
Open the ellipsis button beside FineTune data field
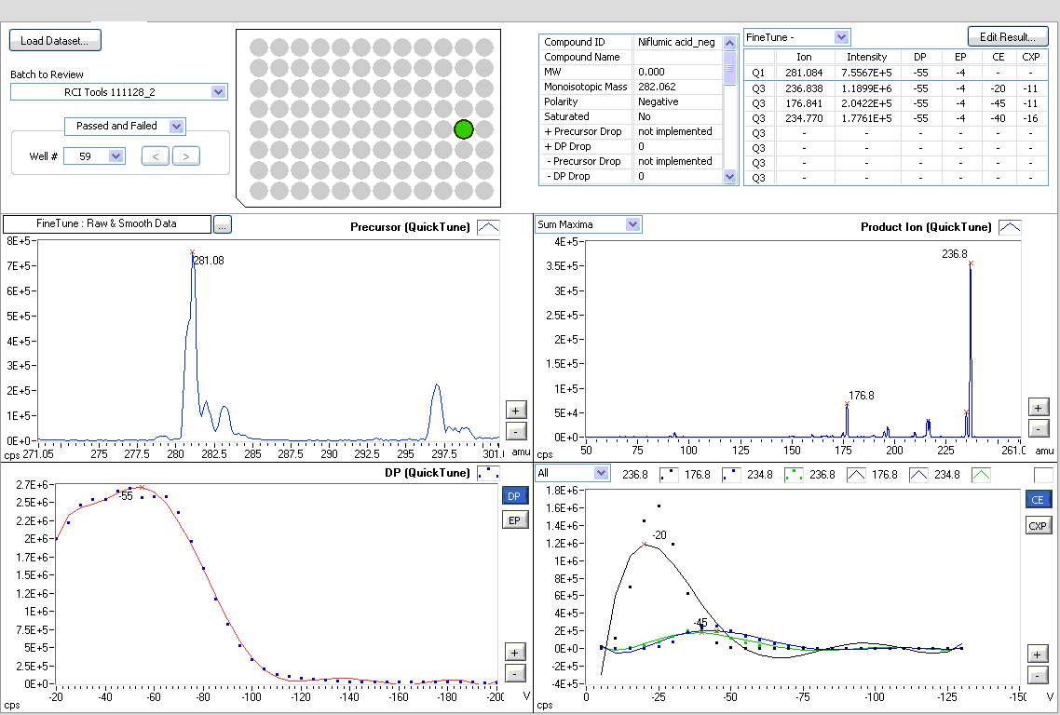(223, 225)
